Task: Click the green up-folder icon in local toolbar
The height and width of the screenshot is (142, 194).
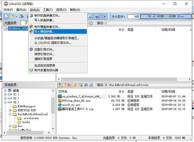Action: tap(59, 85)
